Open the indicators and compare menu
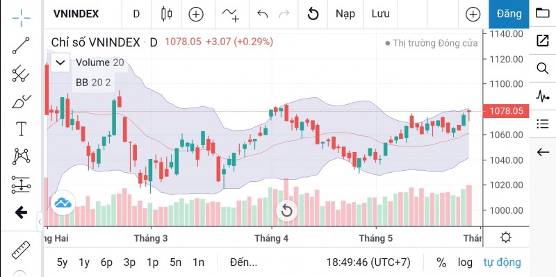Image resolution: width=556 pixels, height=277 pixels. pyautogui.click(x=196, y=14)
